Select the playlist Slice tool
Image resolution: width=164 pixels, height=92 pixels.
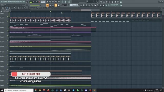[15, 8]
